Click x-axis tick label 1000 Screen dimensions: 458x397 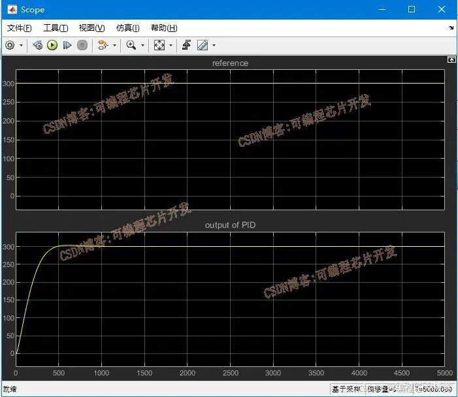tap(101, 373)
